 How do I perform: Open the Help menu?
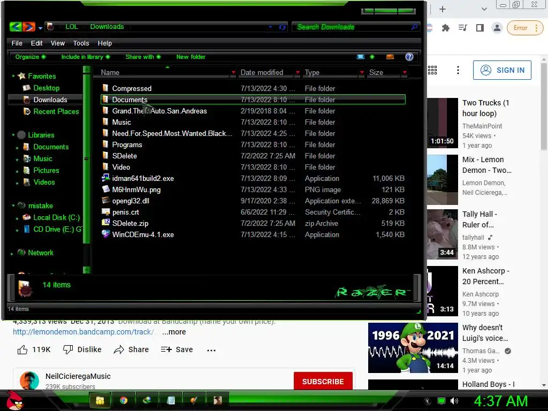105,43
